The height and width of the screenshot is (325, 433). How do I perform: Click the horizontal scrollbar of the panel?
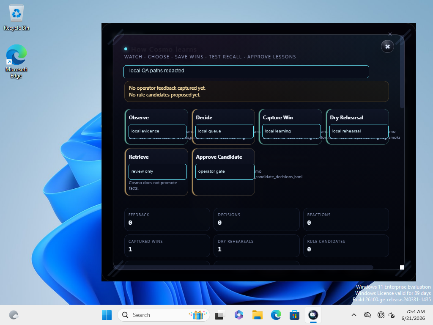coord(243,267)
